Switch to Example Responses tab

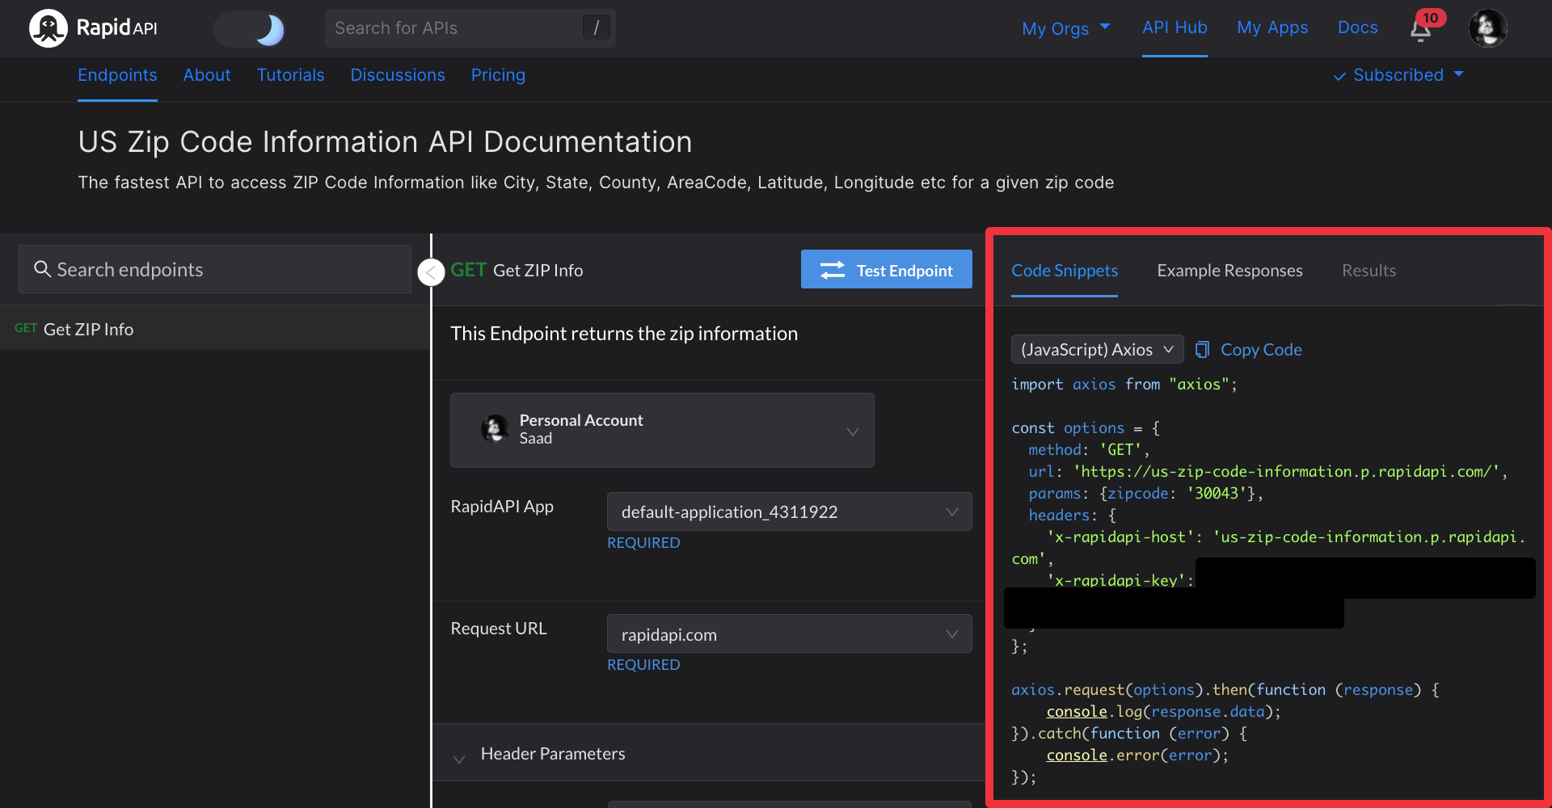pyautogui.click(x=1229, y=271)
